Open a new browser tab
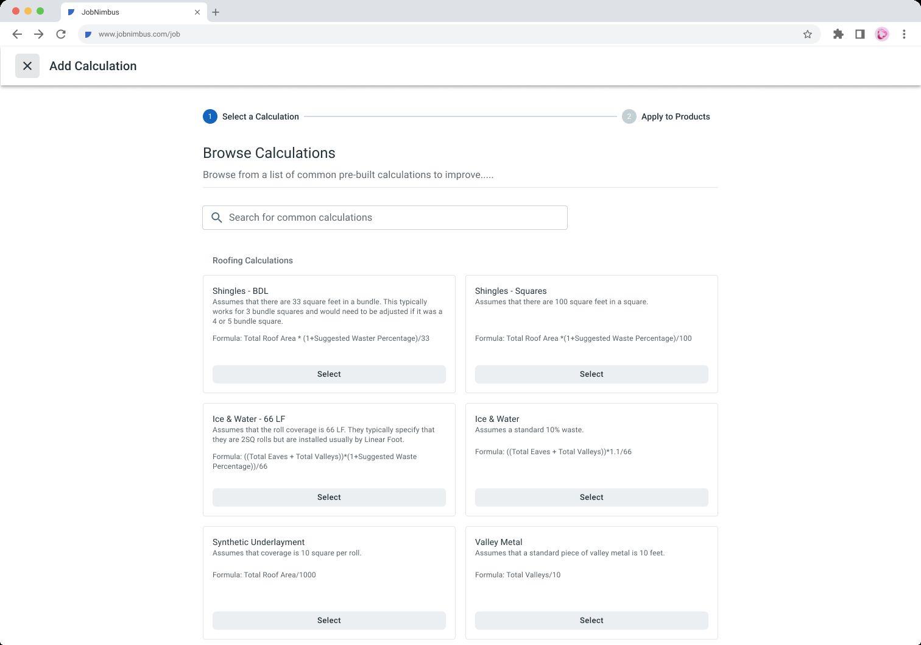Image resolution: width=921 pixels, height=645 pixels. coord(216,12)
